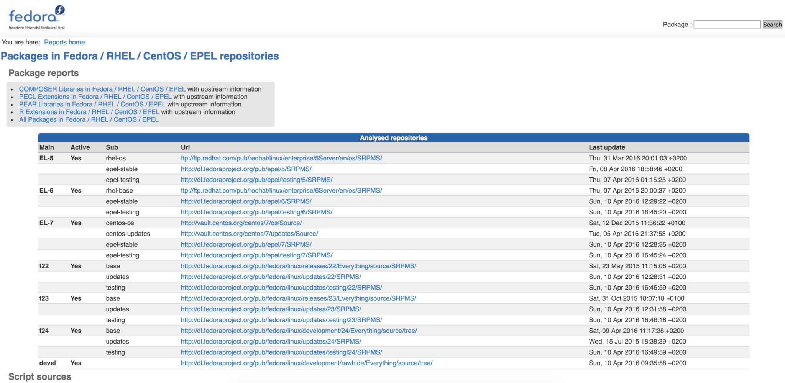Open the epel/6/SRPMS stable URL
Image resolution: width=785 pixels, height=383 pixels.
coord(246,201)
